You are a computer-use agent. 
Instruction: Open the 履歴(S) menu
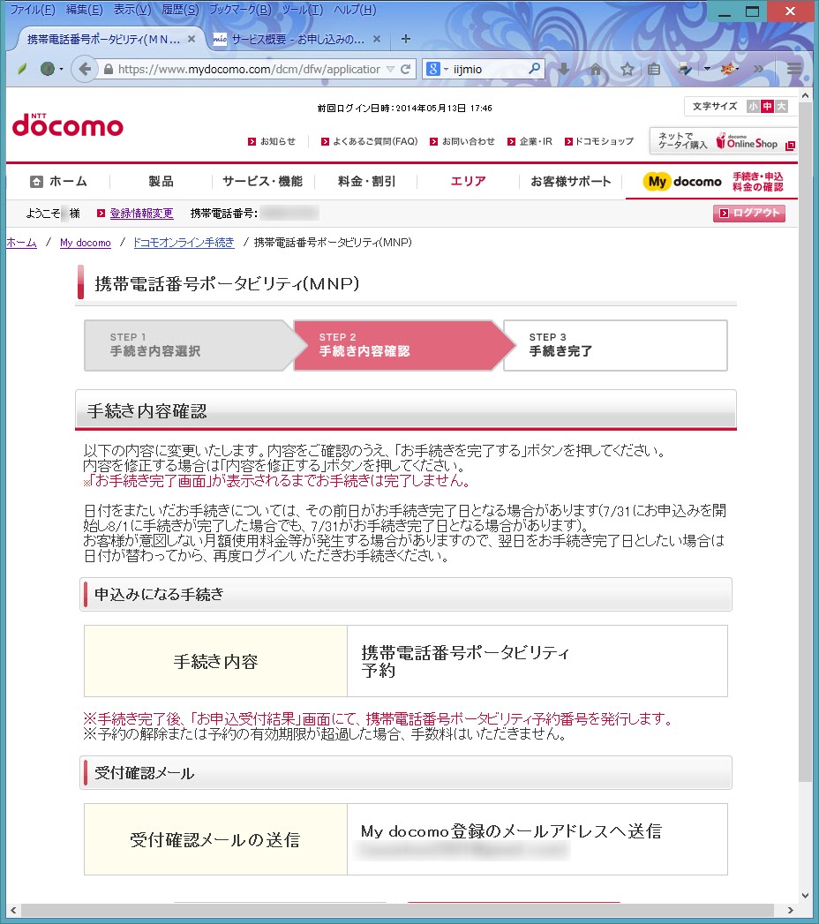[x=180, y=10]
